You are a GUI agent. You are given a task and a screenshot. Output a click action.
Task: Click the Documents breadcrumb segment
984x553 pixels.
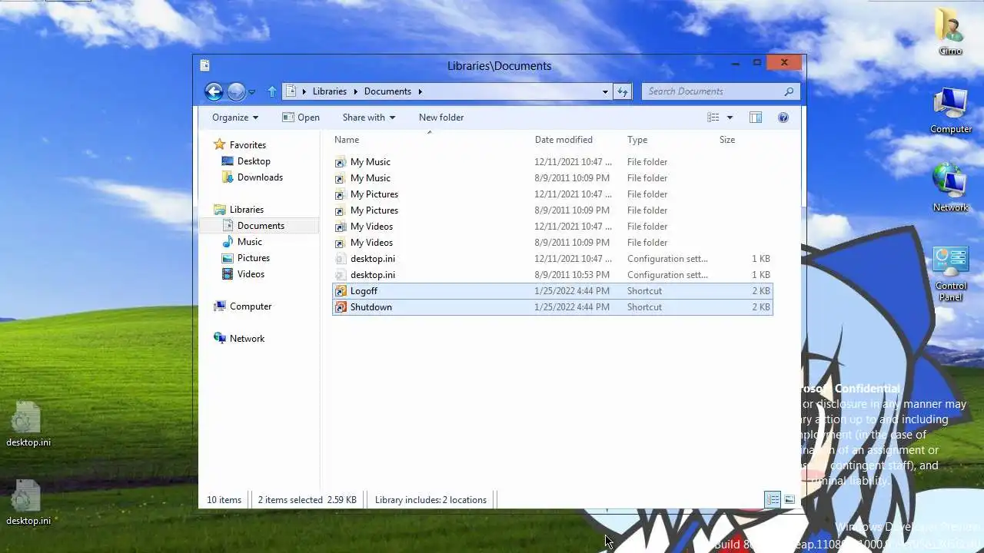pos(387,91)
